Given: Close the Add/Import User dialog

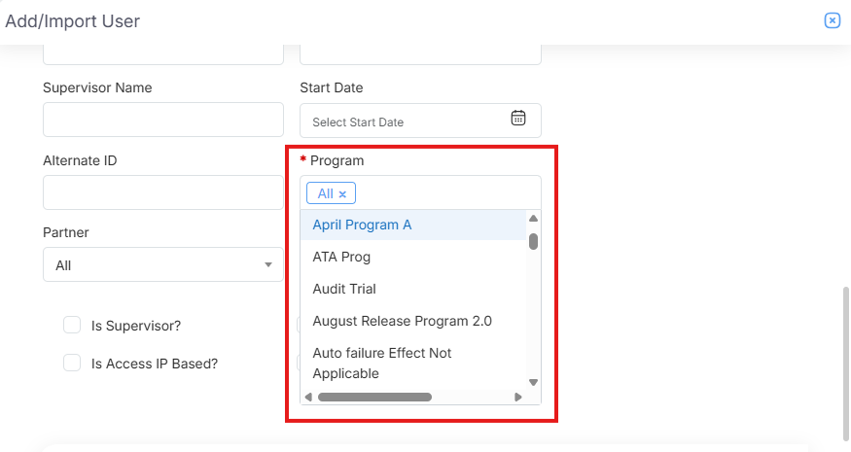Looking at the screenshot, I should click(832, 20).
